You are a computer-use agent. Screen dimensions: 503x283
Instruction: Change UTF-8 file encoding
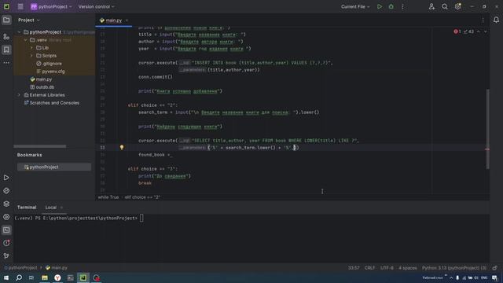point(387,267)
